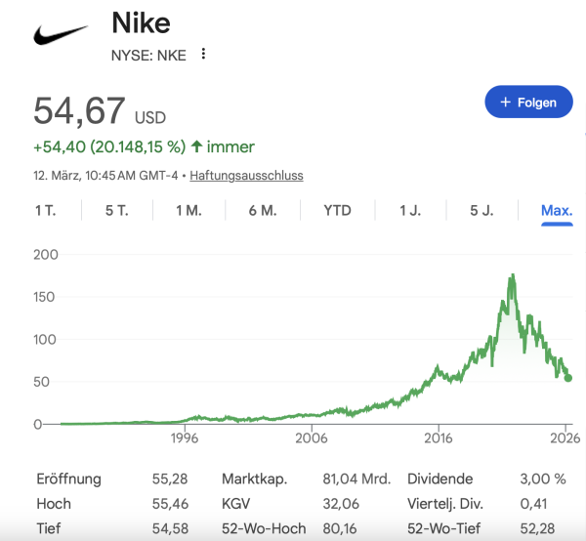
Task: Click the Nike swoosh logo
Action: [x=61, y=36]
